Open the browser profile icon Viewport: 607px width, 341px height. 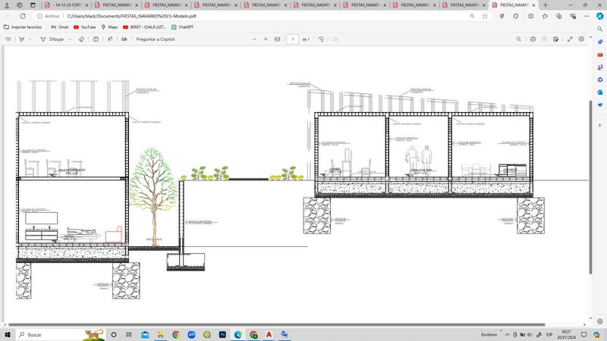point(7,5)
